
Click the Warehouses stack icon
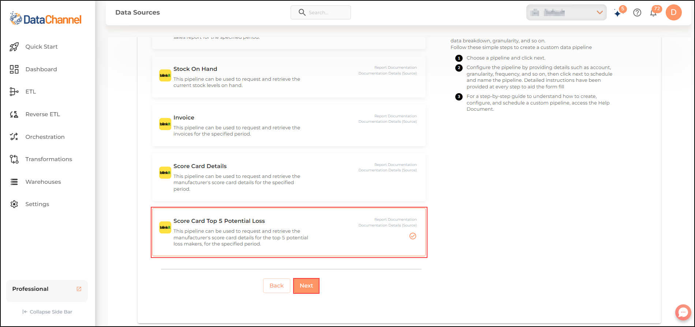[x=14, y=182]
